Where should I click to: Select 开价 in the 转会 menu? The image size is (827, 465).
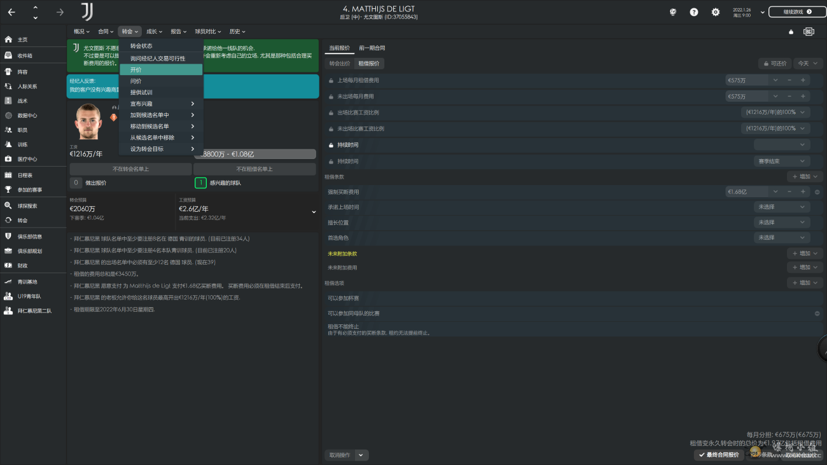(x=161, y=70)
